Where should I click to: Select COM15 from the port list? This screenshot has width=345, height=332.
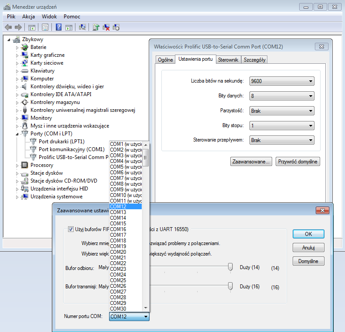click(118, 224)
